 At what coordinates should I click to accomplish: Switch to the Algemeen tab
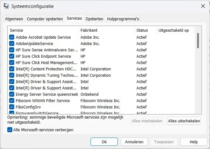(x=14, y=19)
